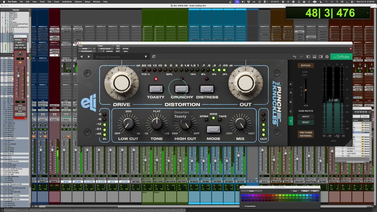Open the Track menu

pyautogui.click(x=42, y=2)
